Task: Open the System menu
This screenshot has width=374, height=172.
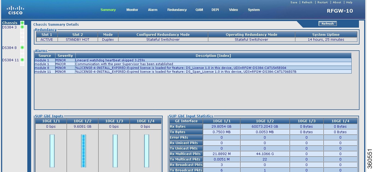Action: 254,10
